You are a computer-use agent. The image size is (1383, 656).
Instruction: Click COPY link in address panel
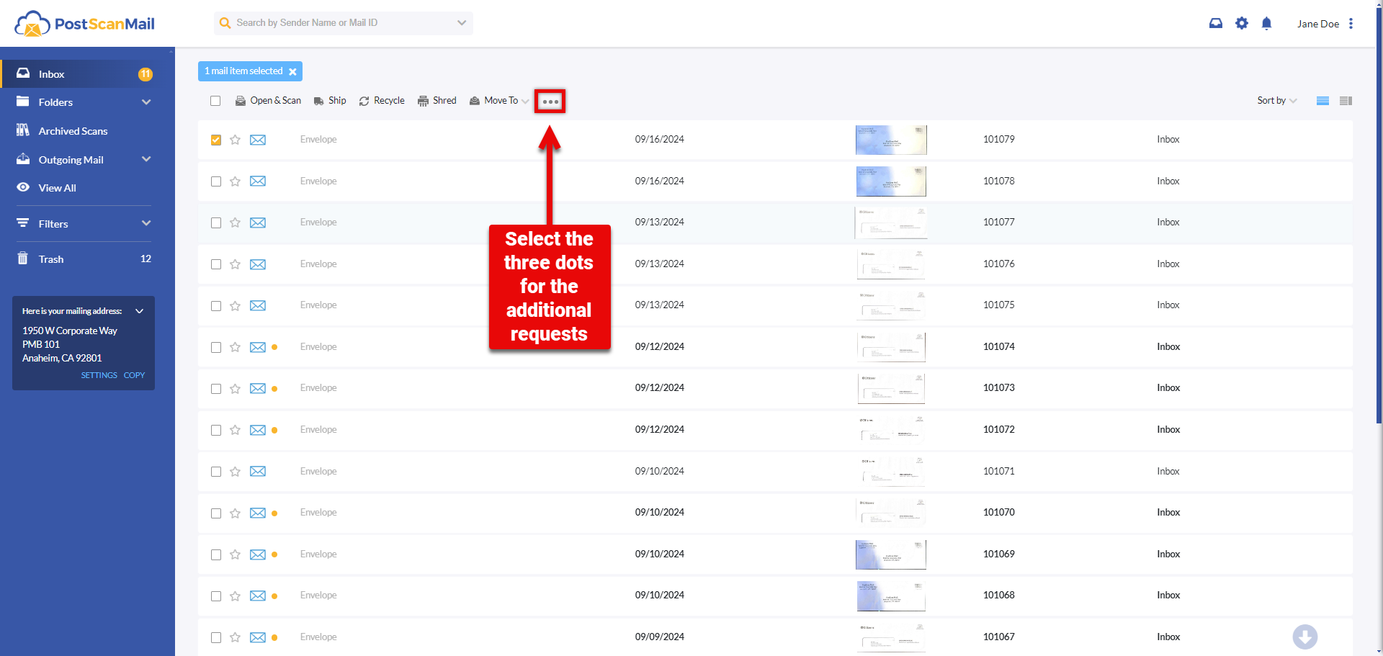coord(134,375)
